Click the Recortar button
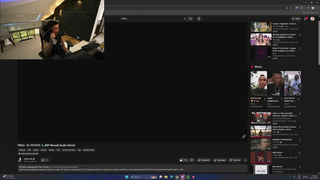 click(x=235, y=160)
